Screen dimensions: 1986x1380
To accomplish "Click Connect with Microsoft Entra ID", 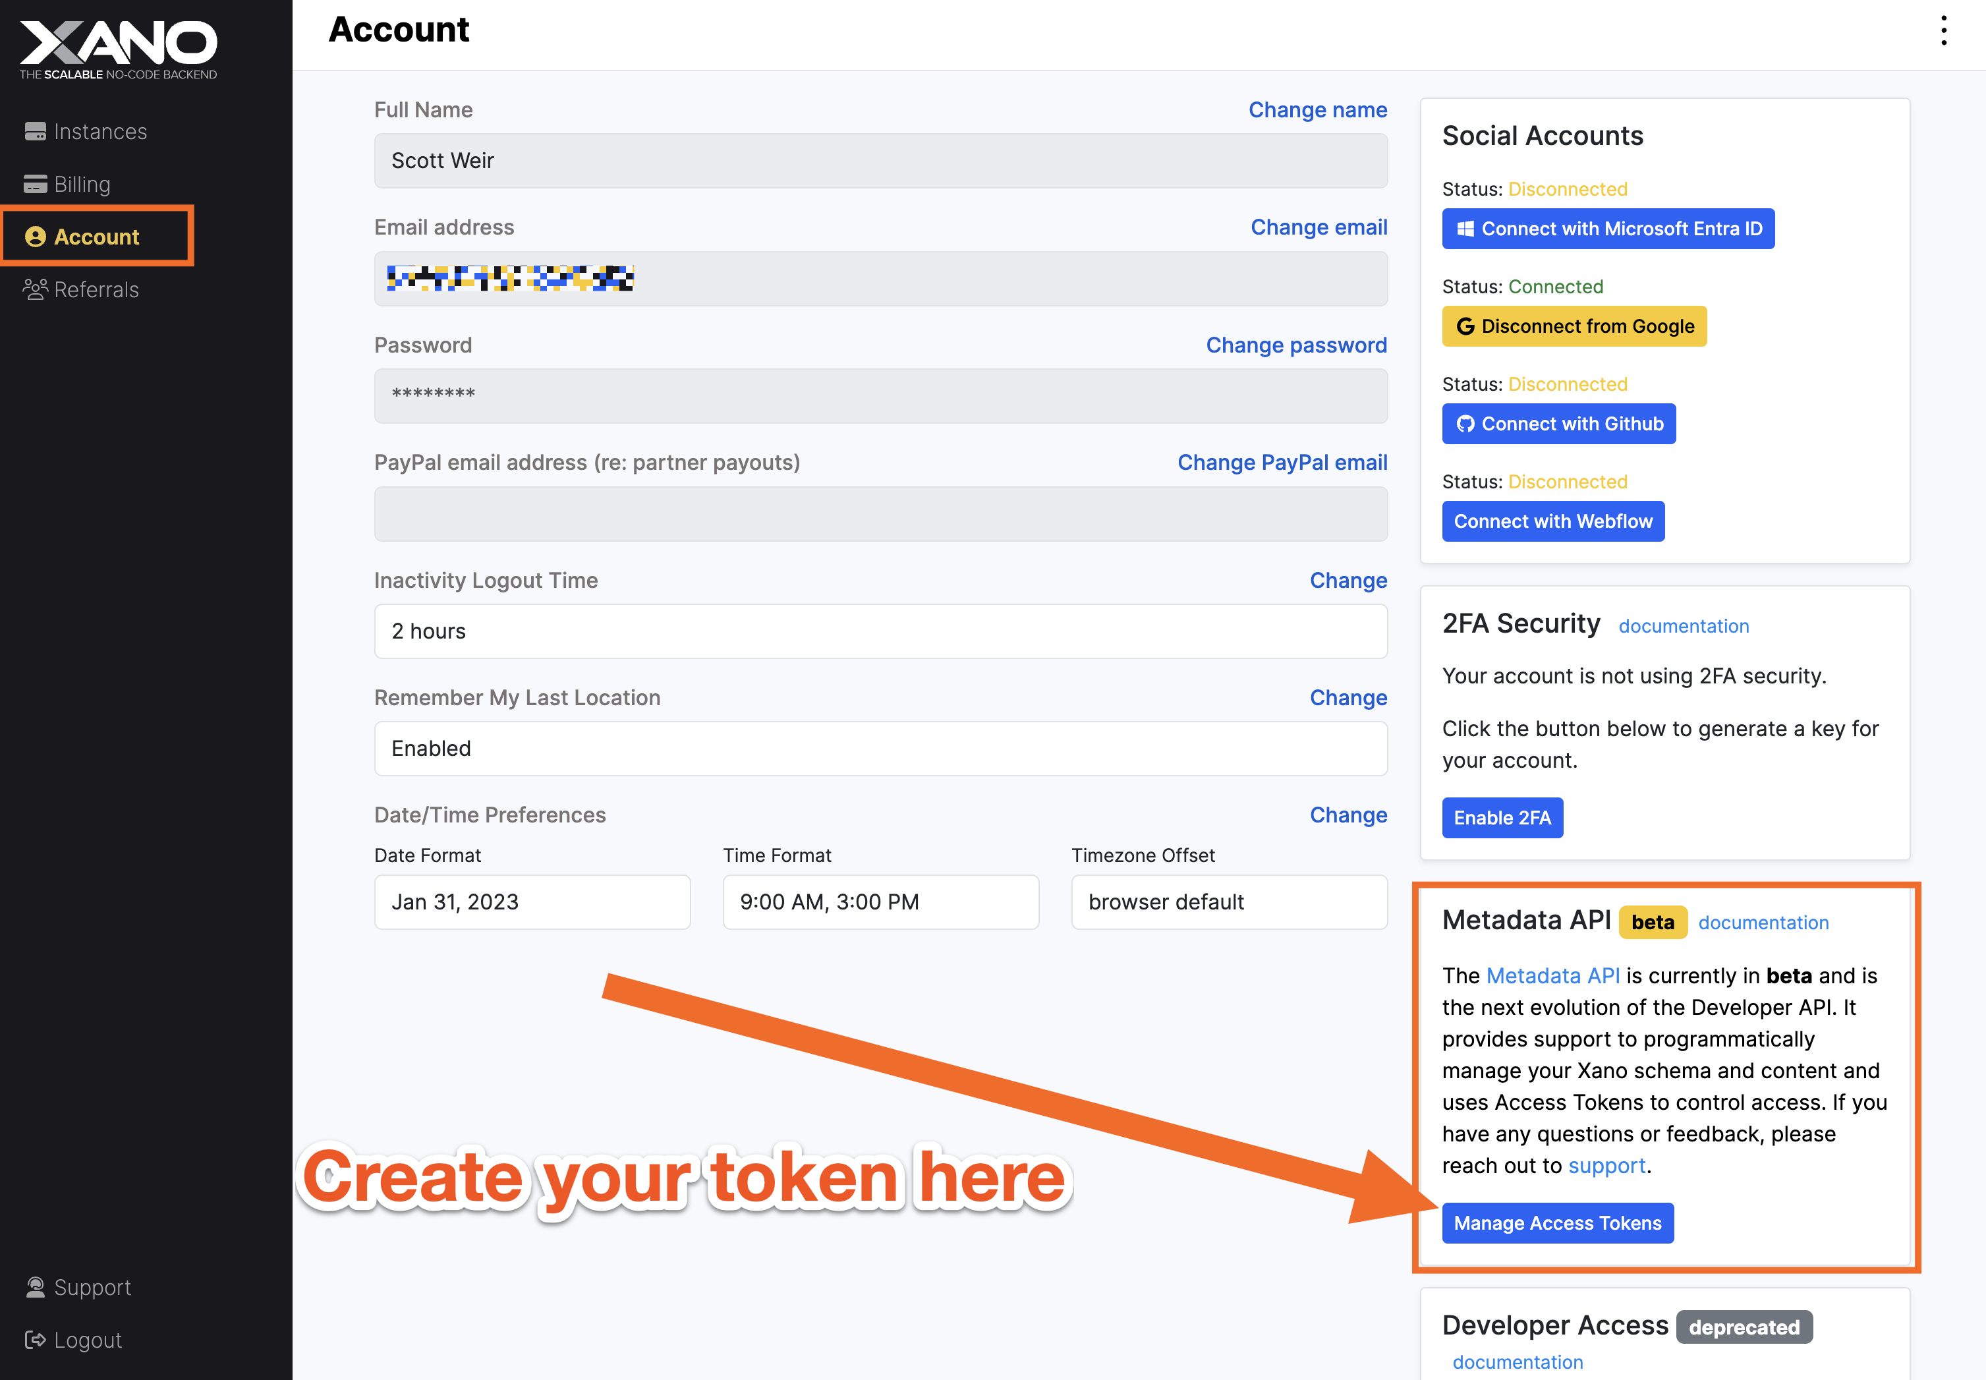I will click(x=1607, y=229).
